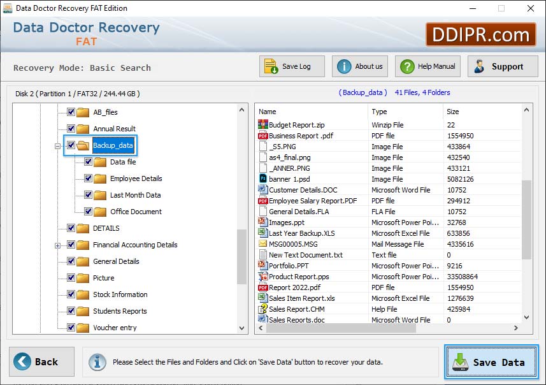Select the Picture folder in tree
This screenshot has width=546, height=385.
pos(103,278)
